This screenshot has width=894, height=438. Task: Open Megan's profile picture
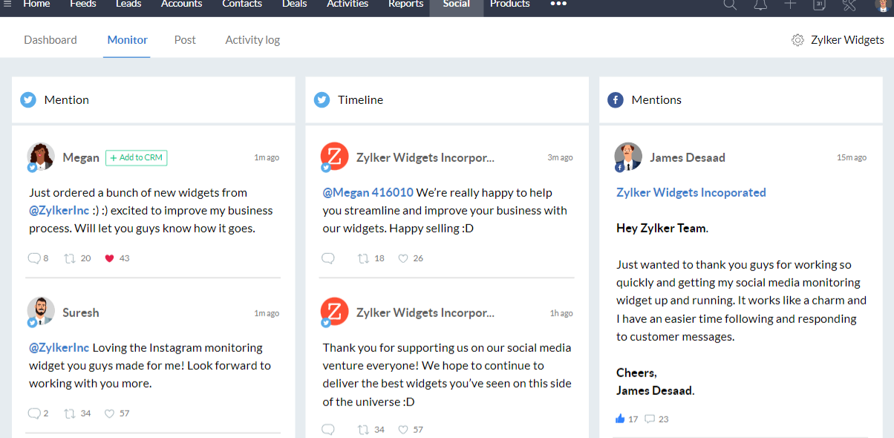41,157
